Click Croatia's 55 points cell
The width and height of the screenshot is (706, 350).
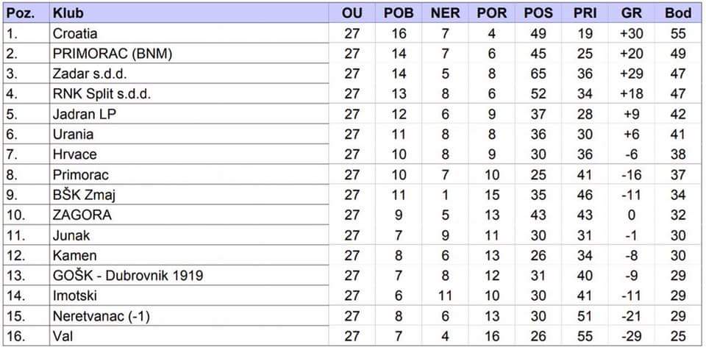(x=677, y=33)
